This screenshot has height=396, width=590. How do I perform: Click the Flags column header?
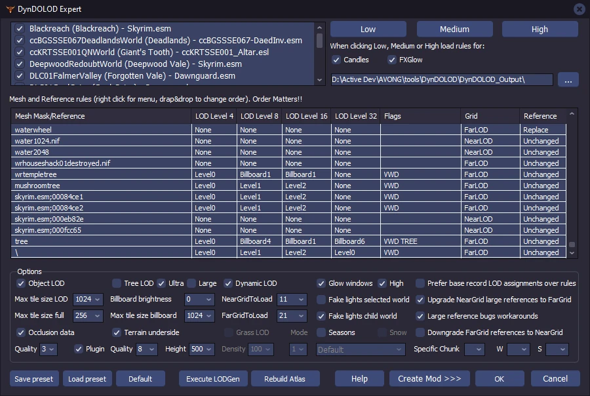(420, 116)
